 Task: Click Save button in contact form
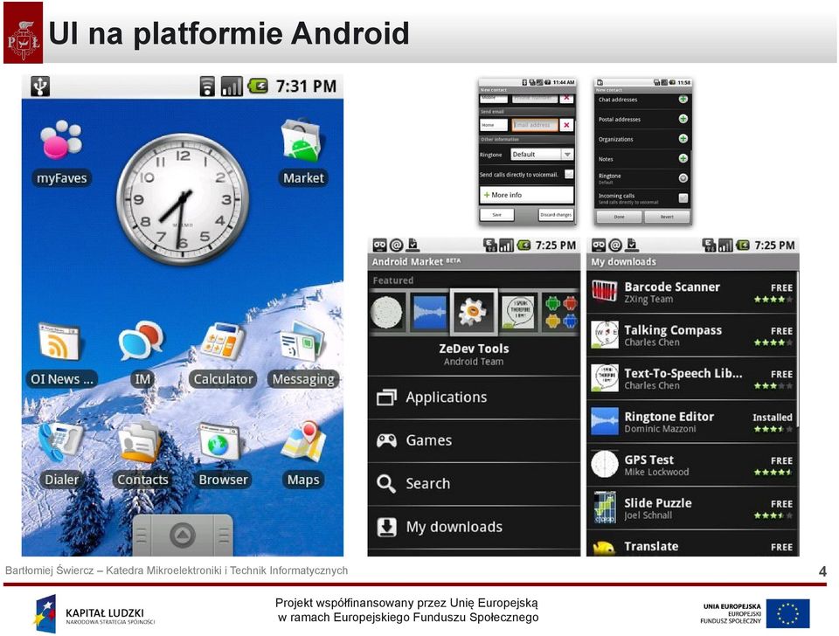(x=497, y=215)
